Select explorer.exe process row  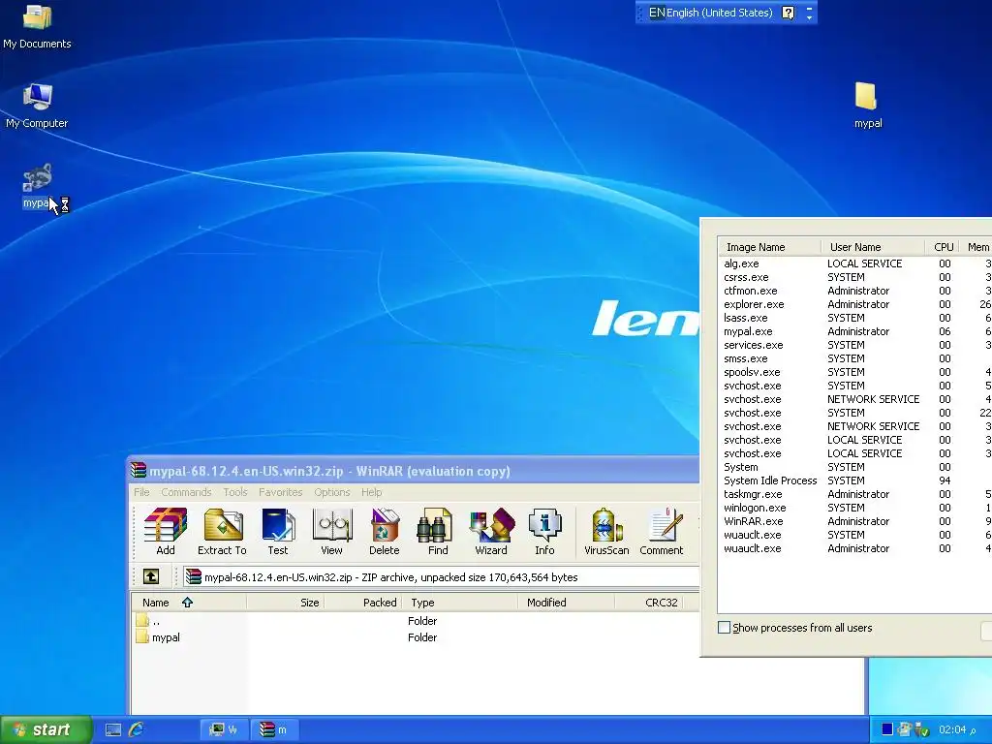point(855,304)
